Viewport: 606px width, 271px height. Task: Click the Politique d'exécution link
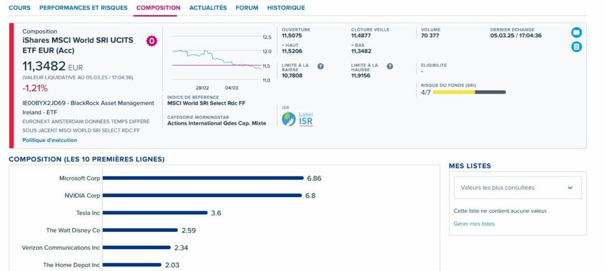coord(50,140)
